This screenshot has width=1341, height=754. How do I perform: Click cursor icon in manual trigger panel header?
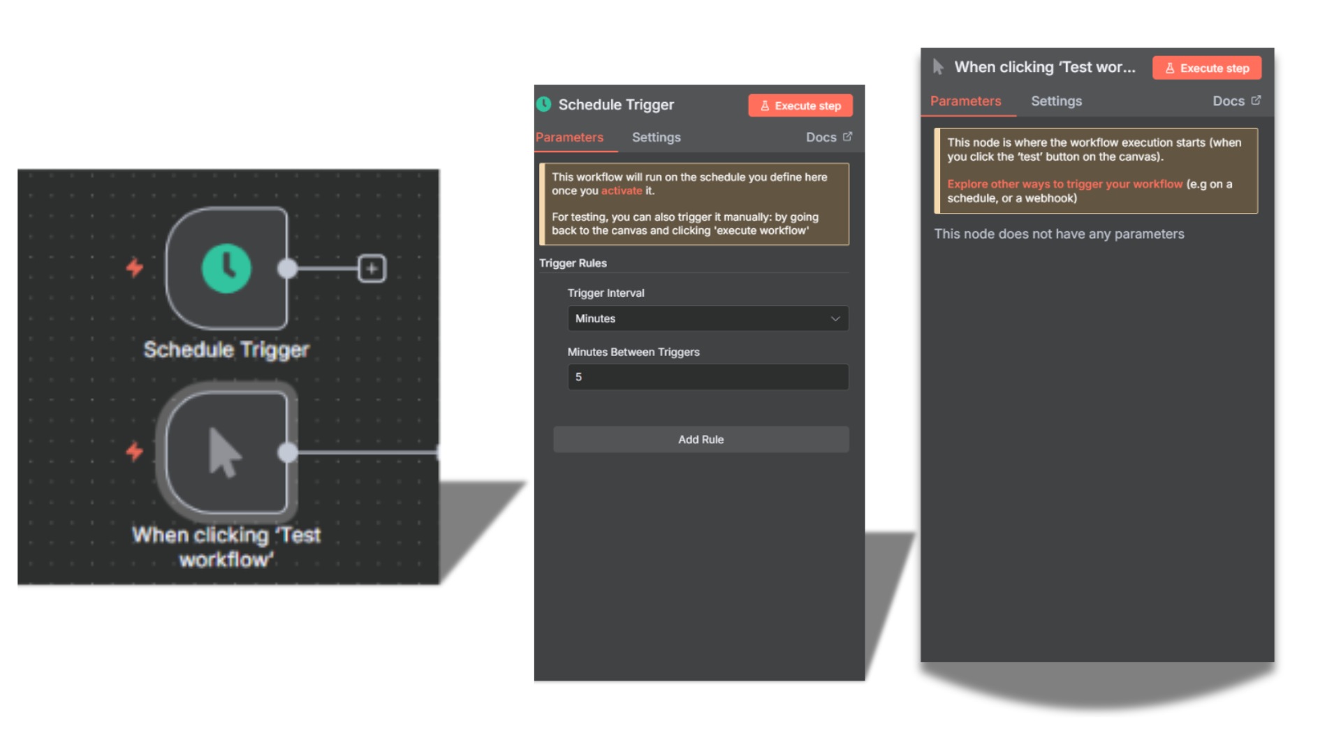[938, 67]
